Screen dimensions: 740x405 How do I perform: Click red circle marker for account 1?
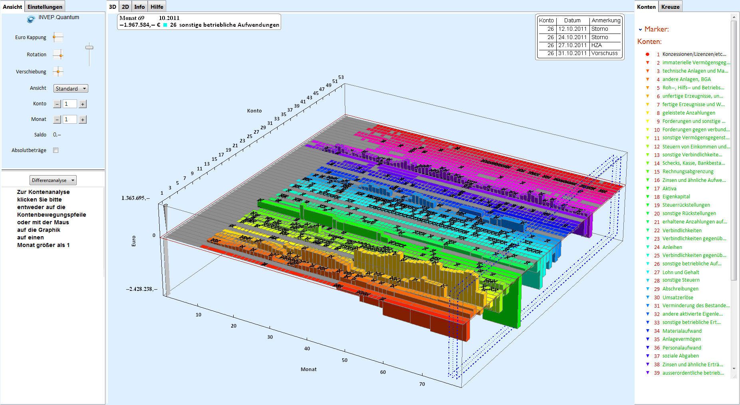647,54
